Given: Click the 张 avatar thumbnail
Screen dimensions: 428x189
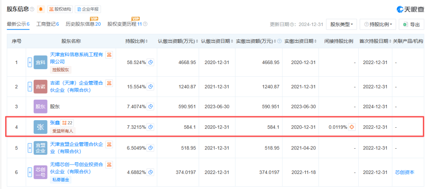Looking at the screenshot, I should tap(40, 127).
